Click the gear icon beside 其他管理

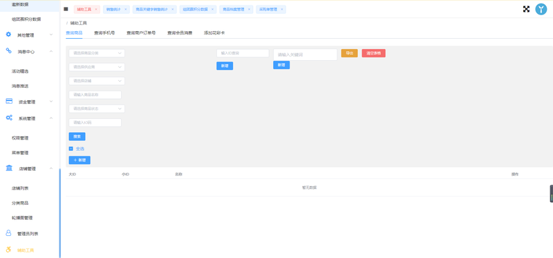click(x=9, y=34)
